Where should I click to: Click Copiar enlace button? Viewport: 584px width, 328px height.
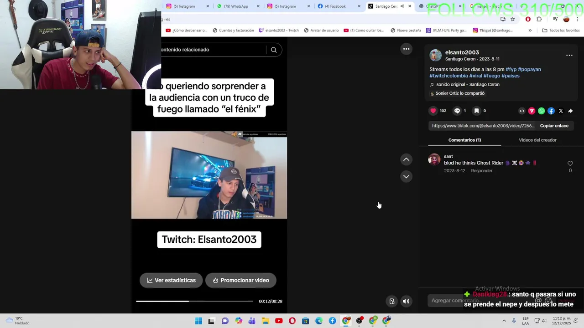554,126
